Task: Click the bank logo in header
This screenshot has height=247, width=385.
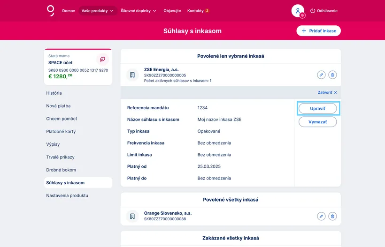Action: (51, 10)
